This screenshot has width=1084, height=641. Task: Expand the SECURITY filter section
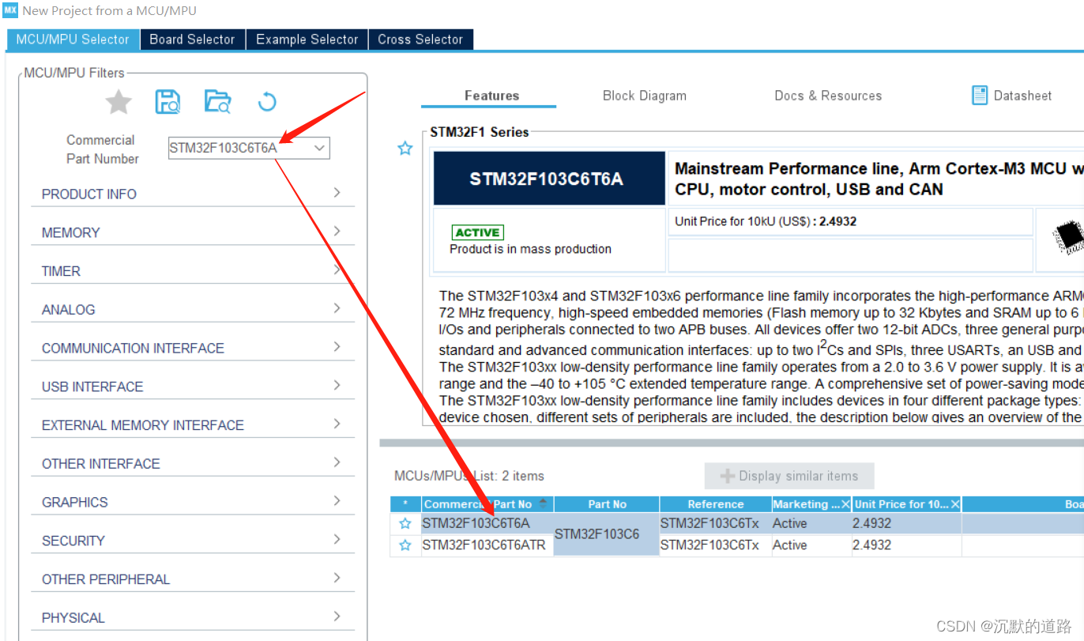click(x=193, y=541)
